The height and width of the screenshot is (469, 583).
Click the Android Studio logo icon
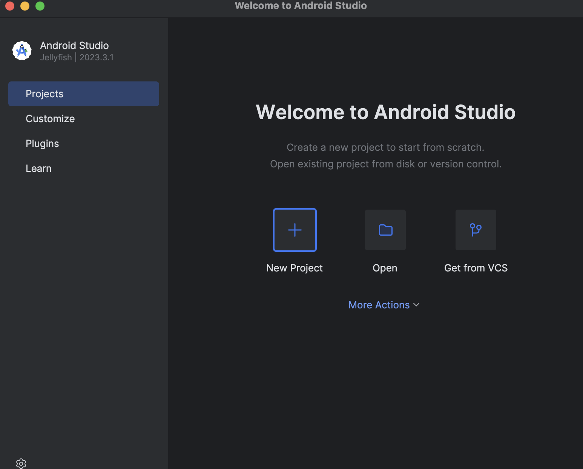pos(22,51)
